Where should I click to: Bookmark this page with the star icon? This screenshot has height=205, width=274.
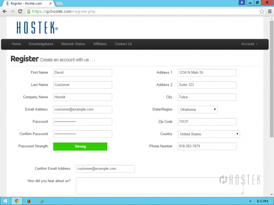coord(262,11)
